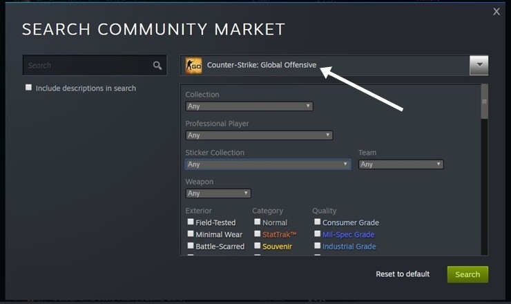
Task: Click the Counter-Strike GO game icon
Action: (193, 66)
